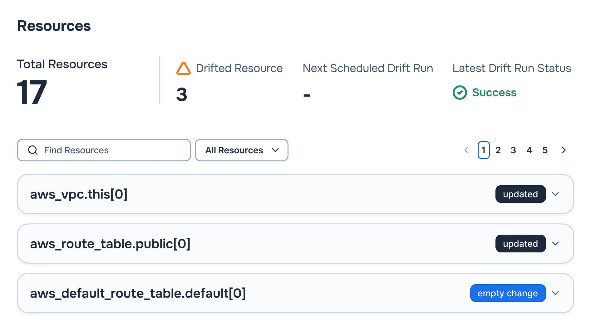The image size is (591, 330).
Task: Switch to page 3 of resources
Action: click(x=513, y=150)
